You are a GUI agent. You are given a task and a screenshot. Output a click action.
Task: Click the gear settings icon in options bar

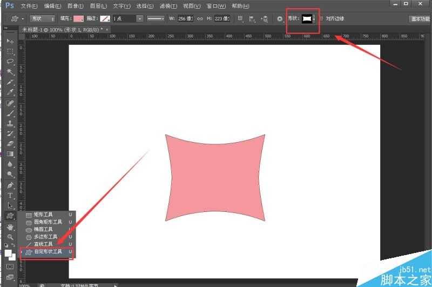click(280, 18)
